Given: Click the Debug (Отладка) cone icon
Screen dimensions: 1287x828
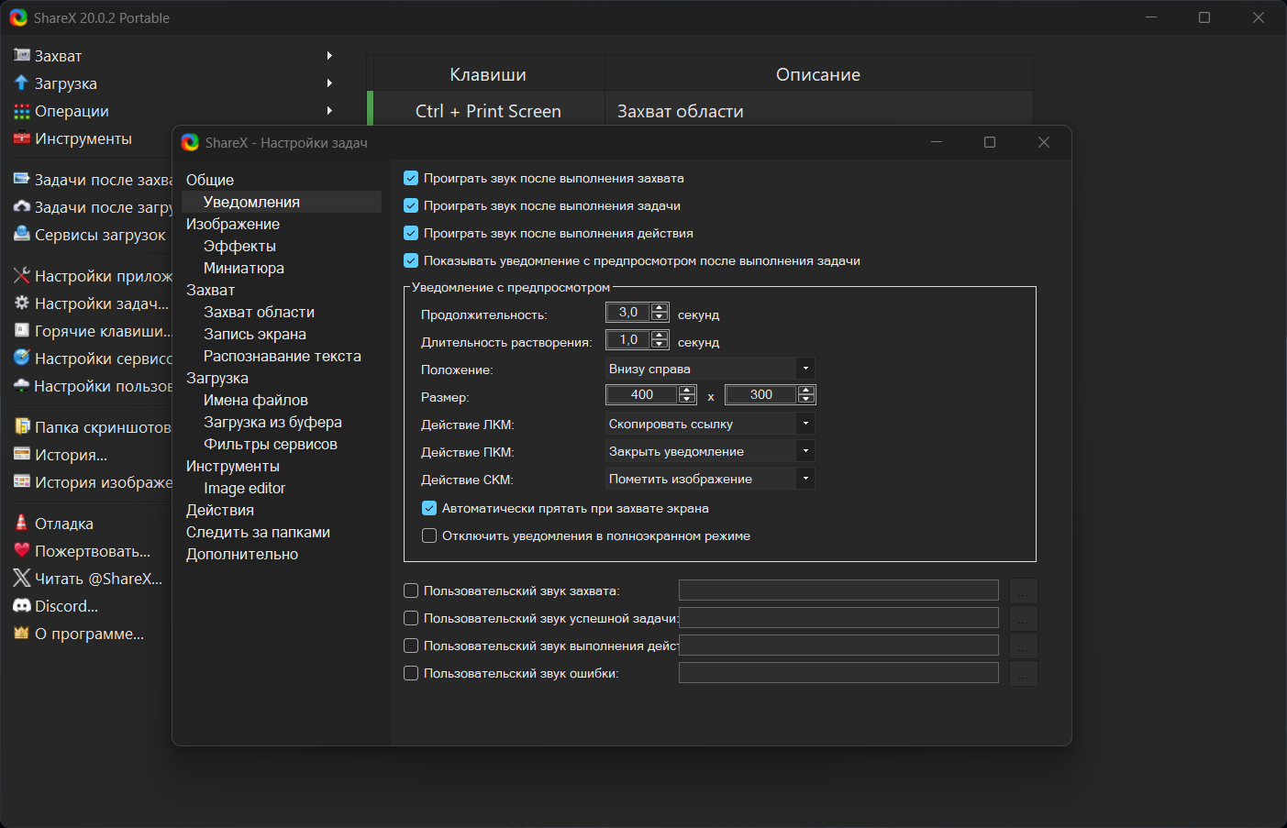Looking at the screenshot, I should pos(22,524).
